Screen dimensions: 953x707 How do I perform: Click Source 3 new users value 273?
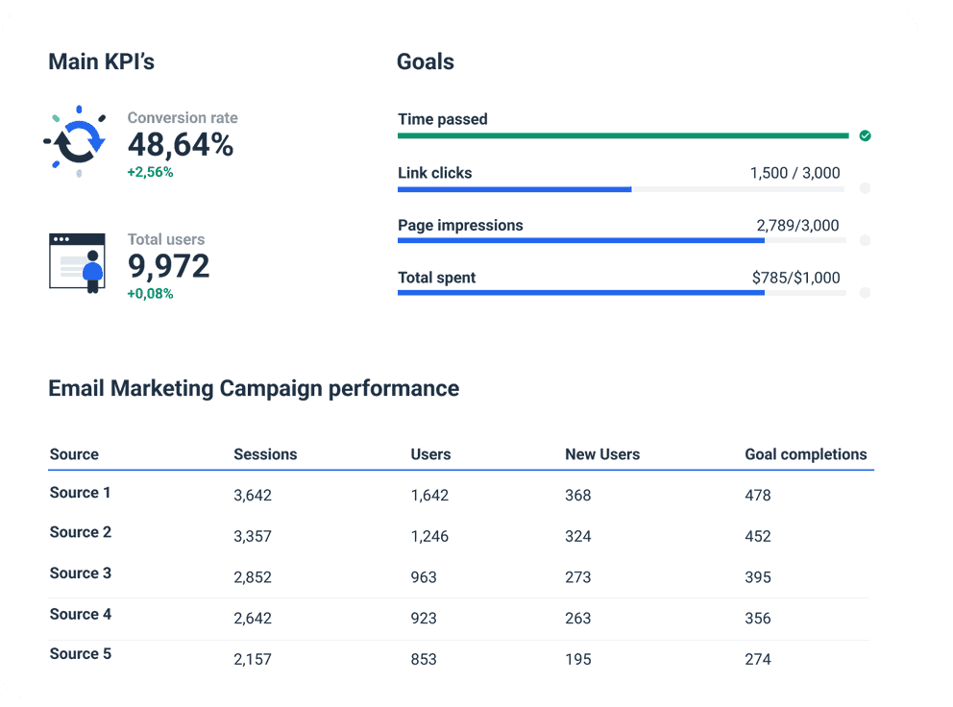point(578,577)
